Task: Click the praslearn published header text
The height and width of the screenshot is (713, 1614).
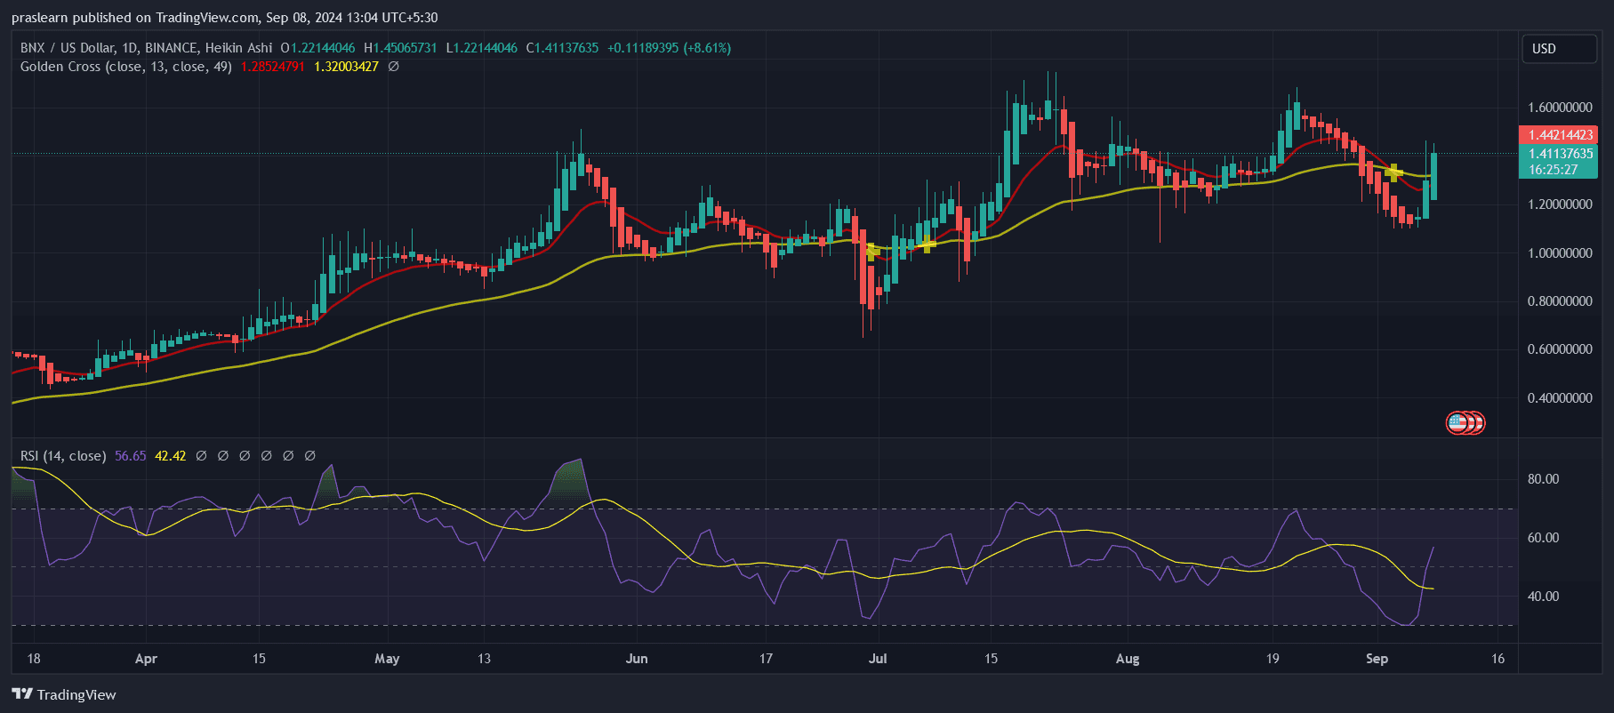Action: 225,18
